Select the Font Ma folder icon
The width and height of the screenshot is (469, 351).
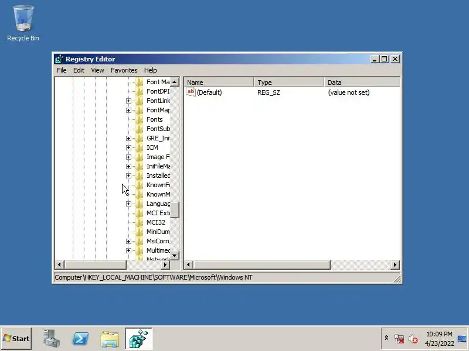139,82
